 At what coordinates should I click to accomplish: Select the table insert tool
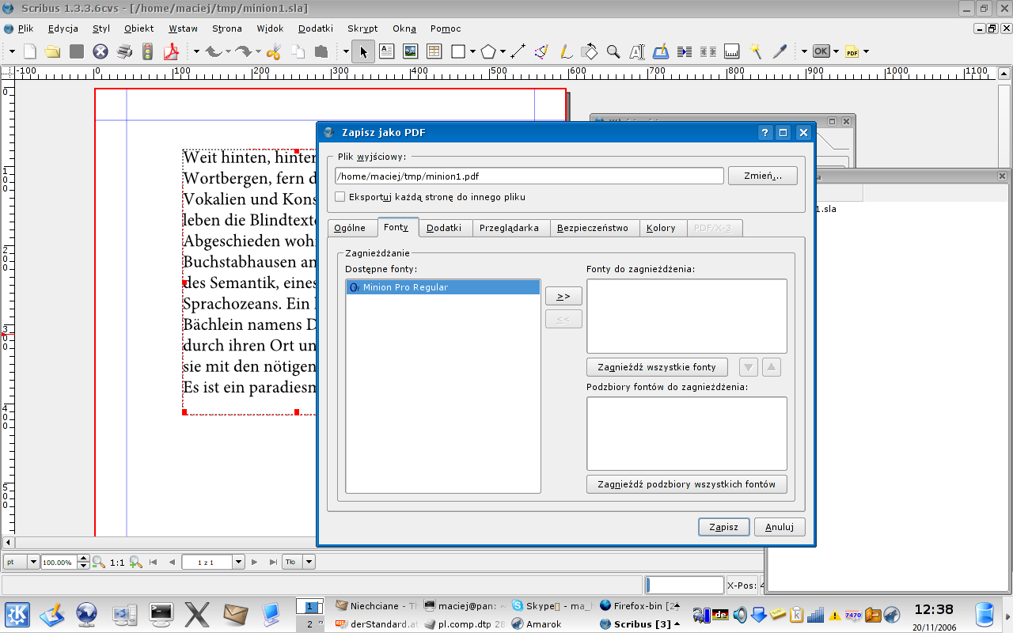[434, 52]
